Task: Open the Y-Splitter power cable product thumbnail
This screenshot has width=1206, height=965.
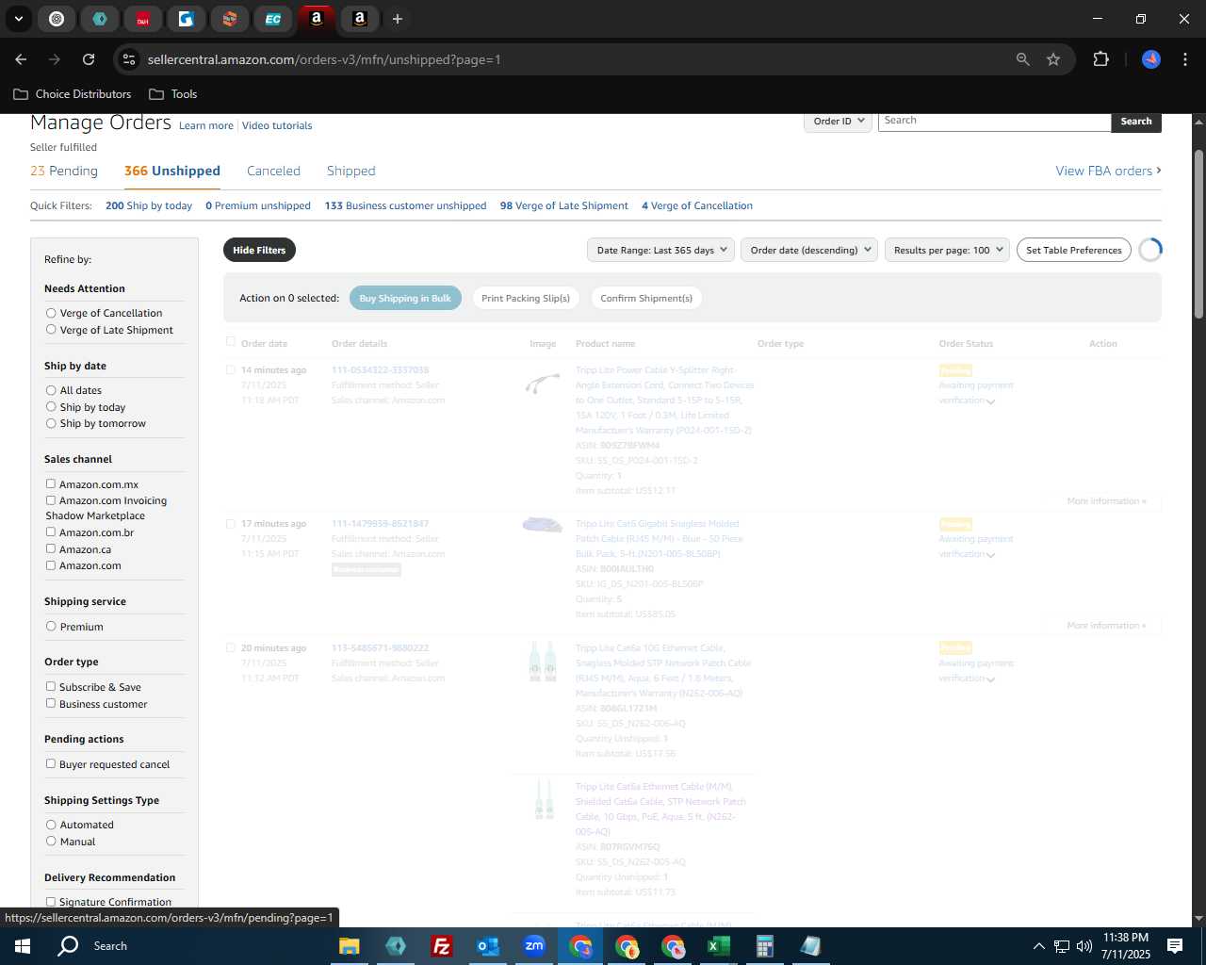Action: coord(542,384)
